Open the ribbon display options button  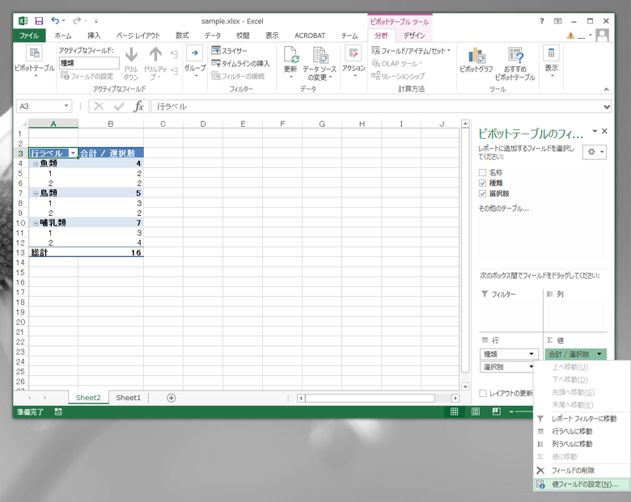(557, 21)
